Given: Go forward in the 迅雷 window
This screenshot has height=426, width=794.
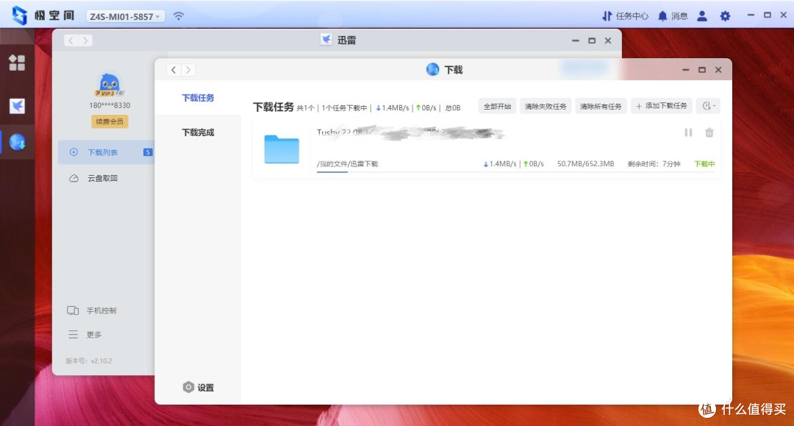Looking at the screenshot, I should 85,40.
